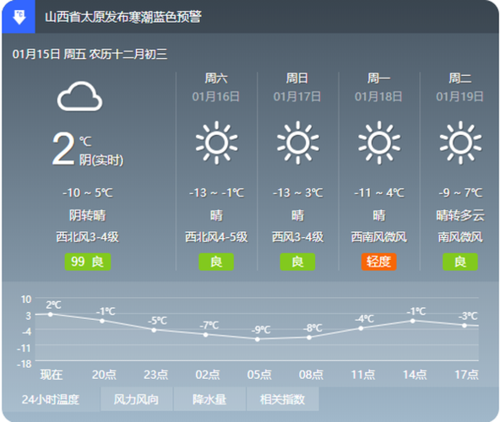The image size is (500, 422).
Task: Switch to the 24小时温度 tab
Action: (51, 399)
